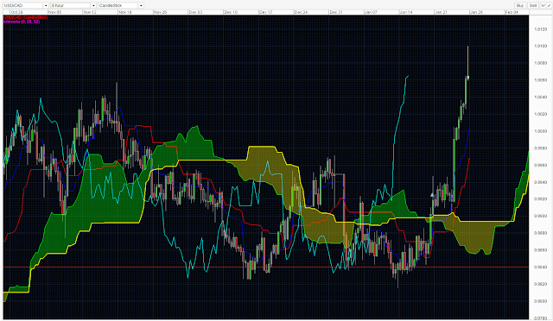Click the Buy button
The image size is (553, 321).
(x=520, y=5)
